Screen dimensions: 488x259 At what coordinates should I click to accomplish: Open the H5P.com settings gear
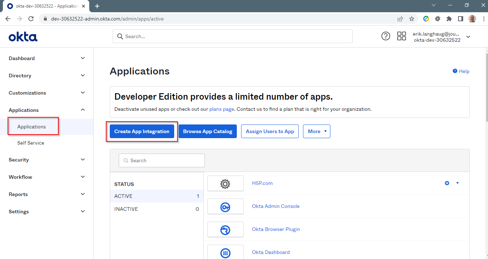tap(447, 183)
